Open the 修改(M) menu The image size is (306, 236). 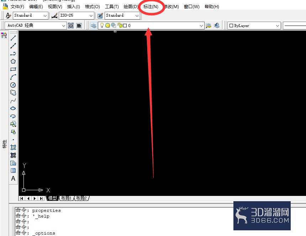coord(172,7)
